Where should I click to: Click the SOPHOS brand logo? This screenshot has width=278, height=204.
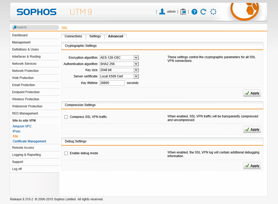36,12
